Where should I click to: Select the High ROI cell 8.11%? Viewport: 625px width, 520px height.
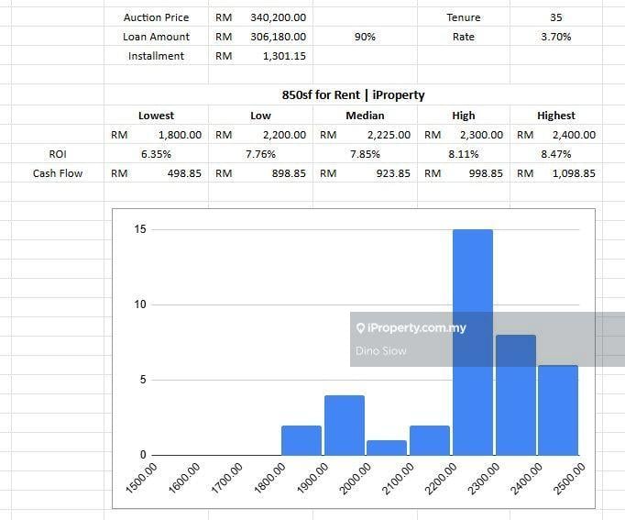[x=464, y=154]
